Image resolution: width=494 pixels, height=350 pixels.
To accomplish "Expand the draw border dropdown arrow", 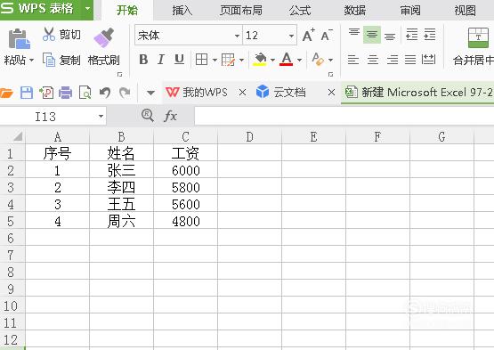I will [x=241, y=60].
